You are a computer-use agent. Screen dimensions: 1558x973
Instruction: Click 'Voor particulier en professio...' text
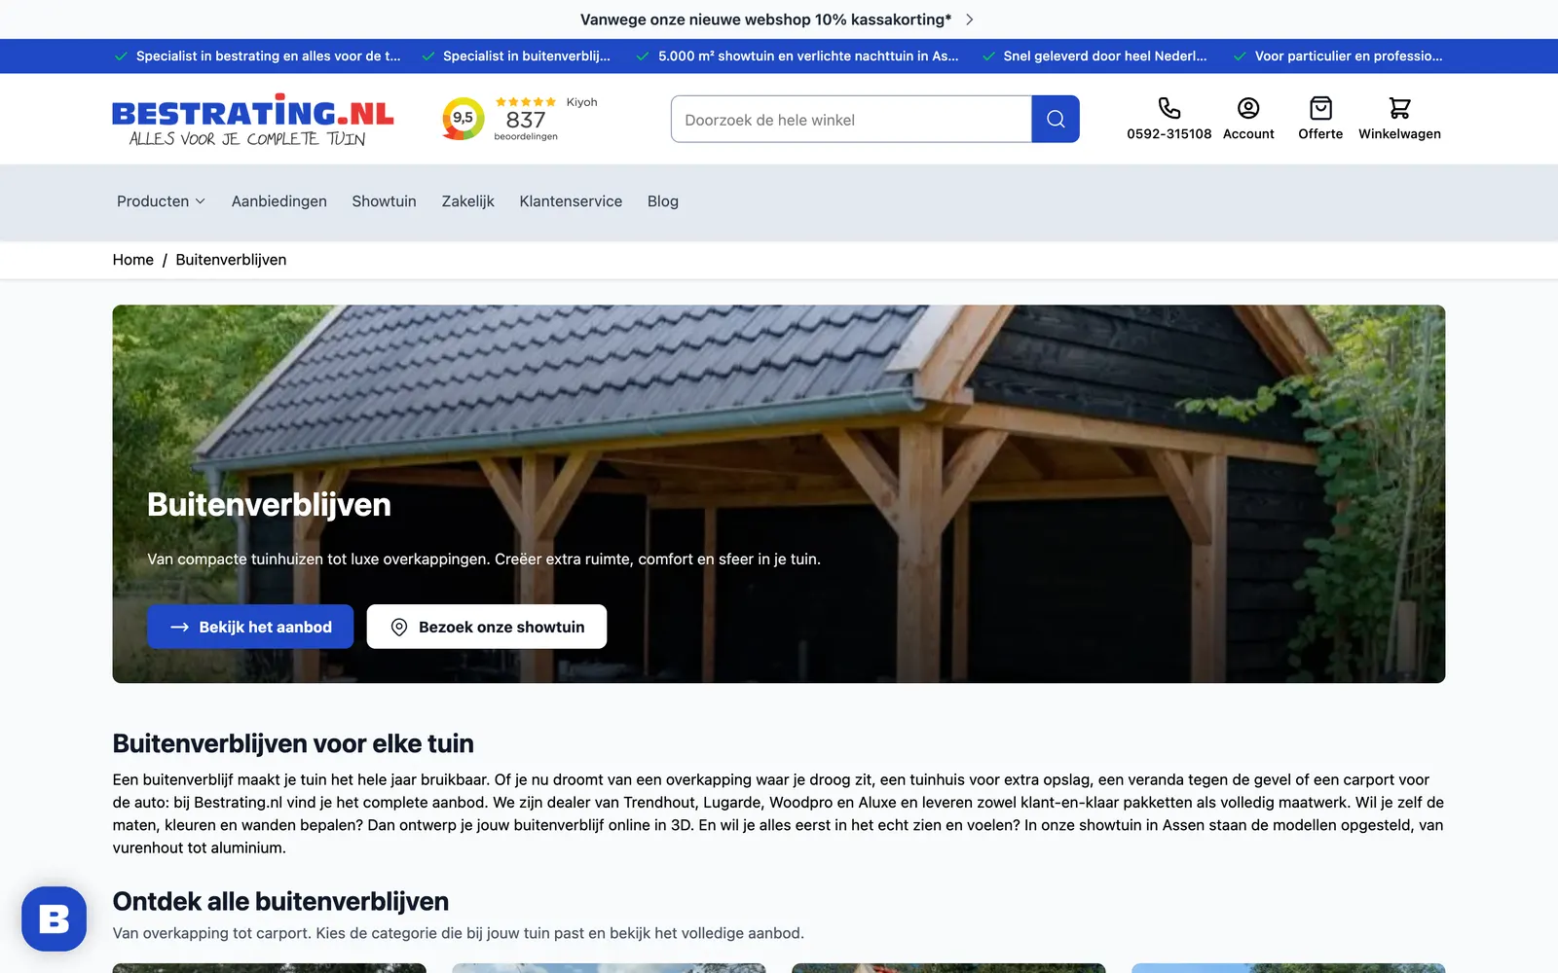point(1349,56)
